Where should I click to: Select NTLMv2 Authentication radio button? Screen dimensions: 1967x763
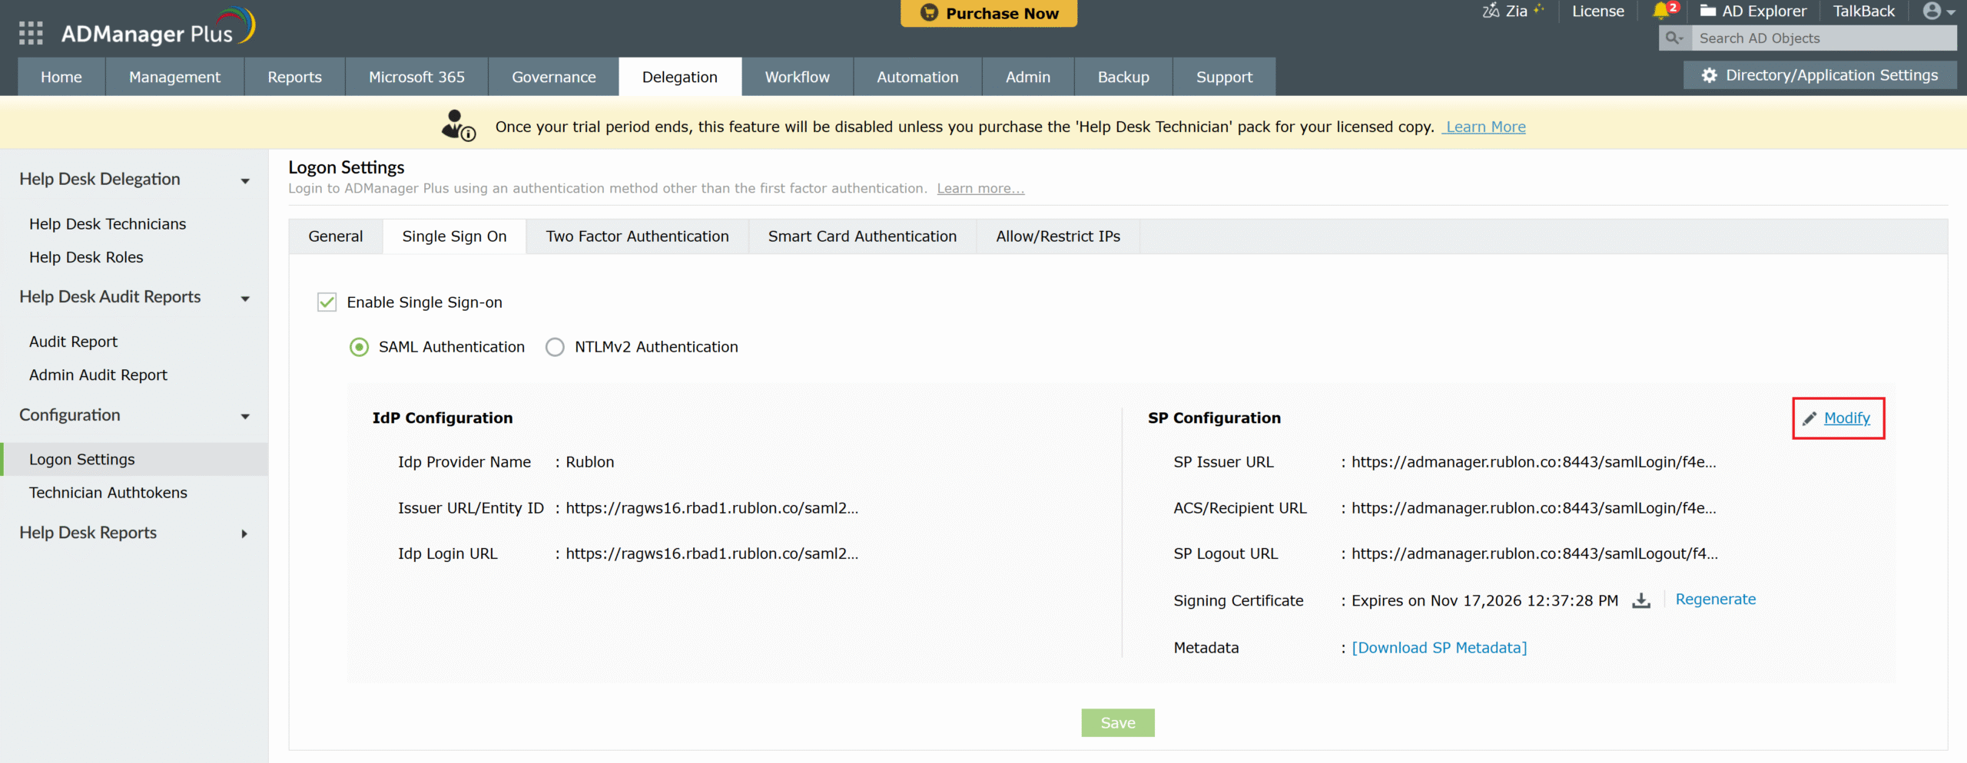pyautogui.click(x=555, y=347)
